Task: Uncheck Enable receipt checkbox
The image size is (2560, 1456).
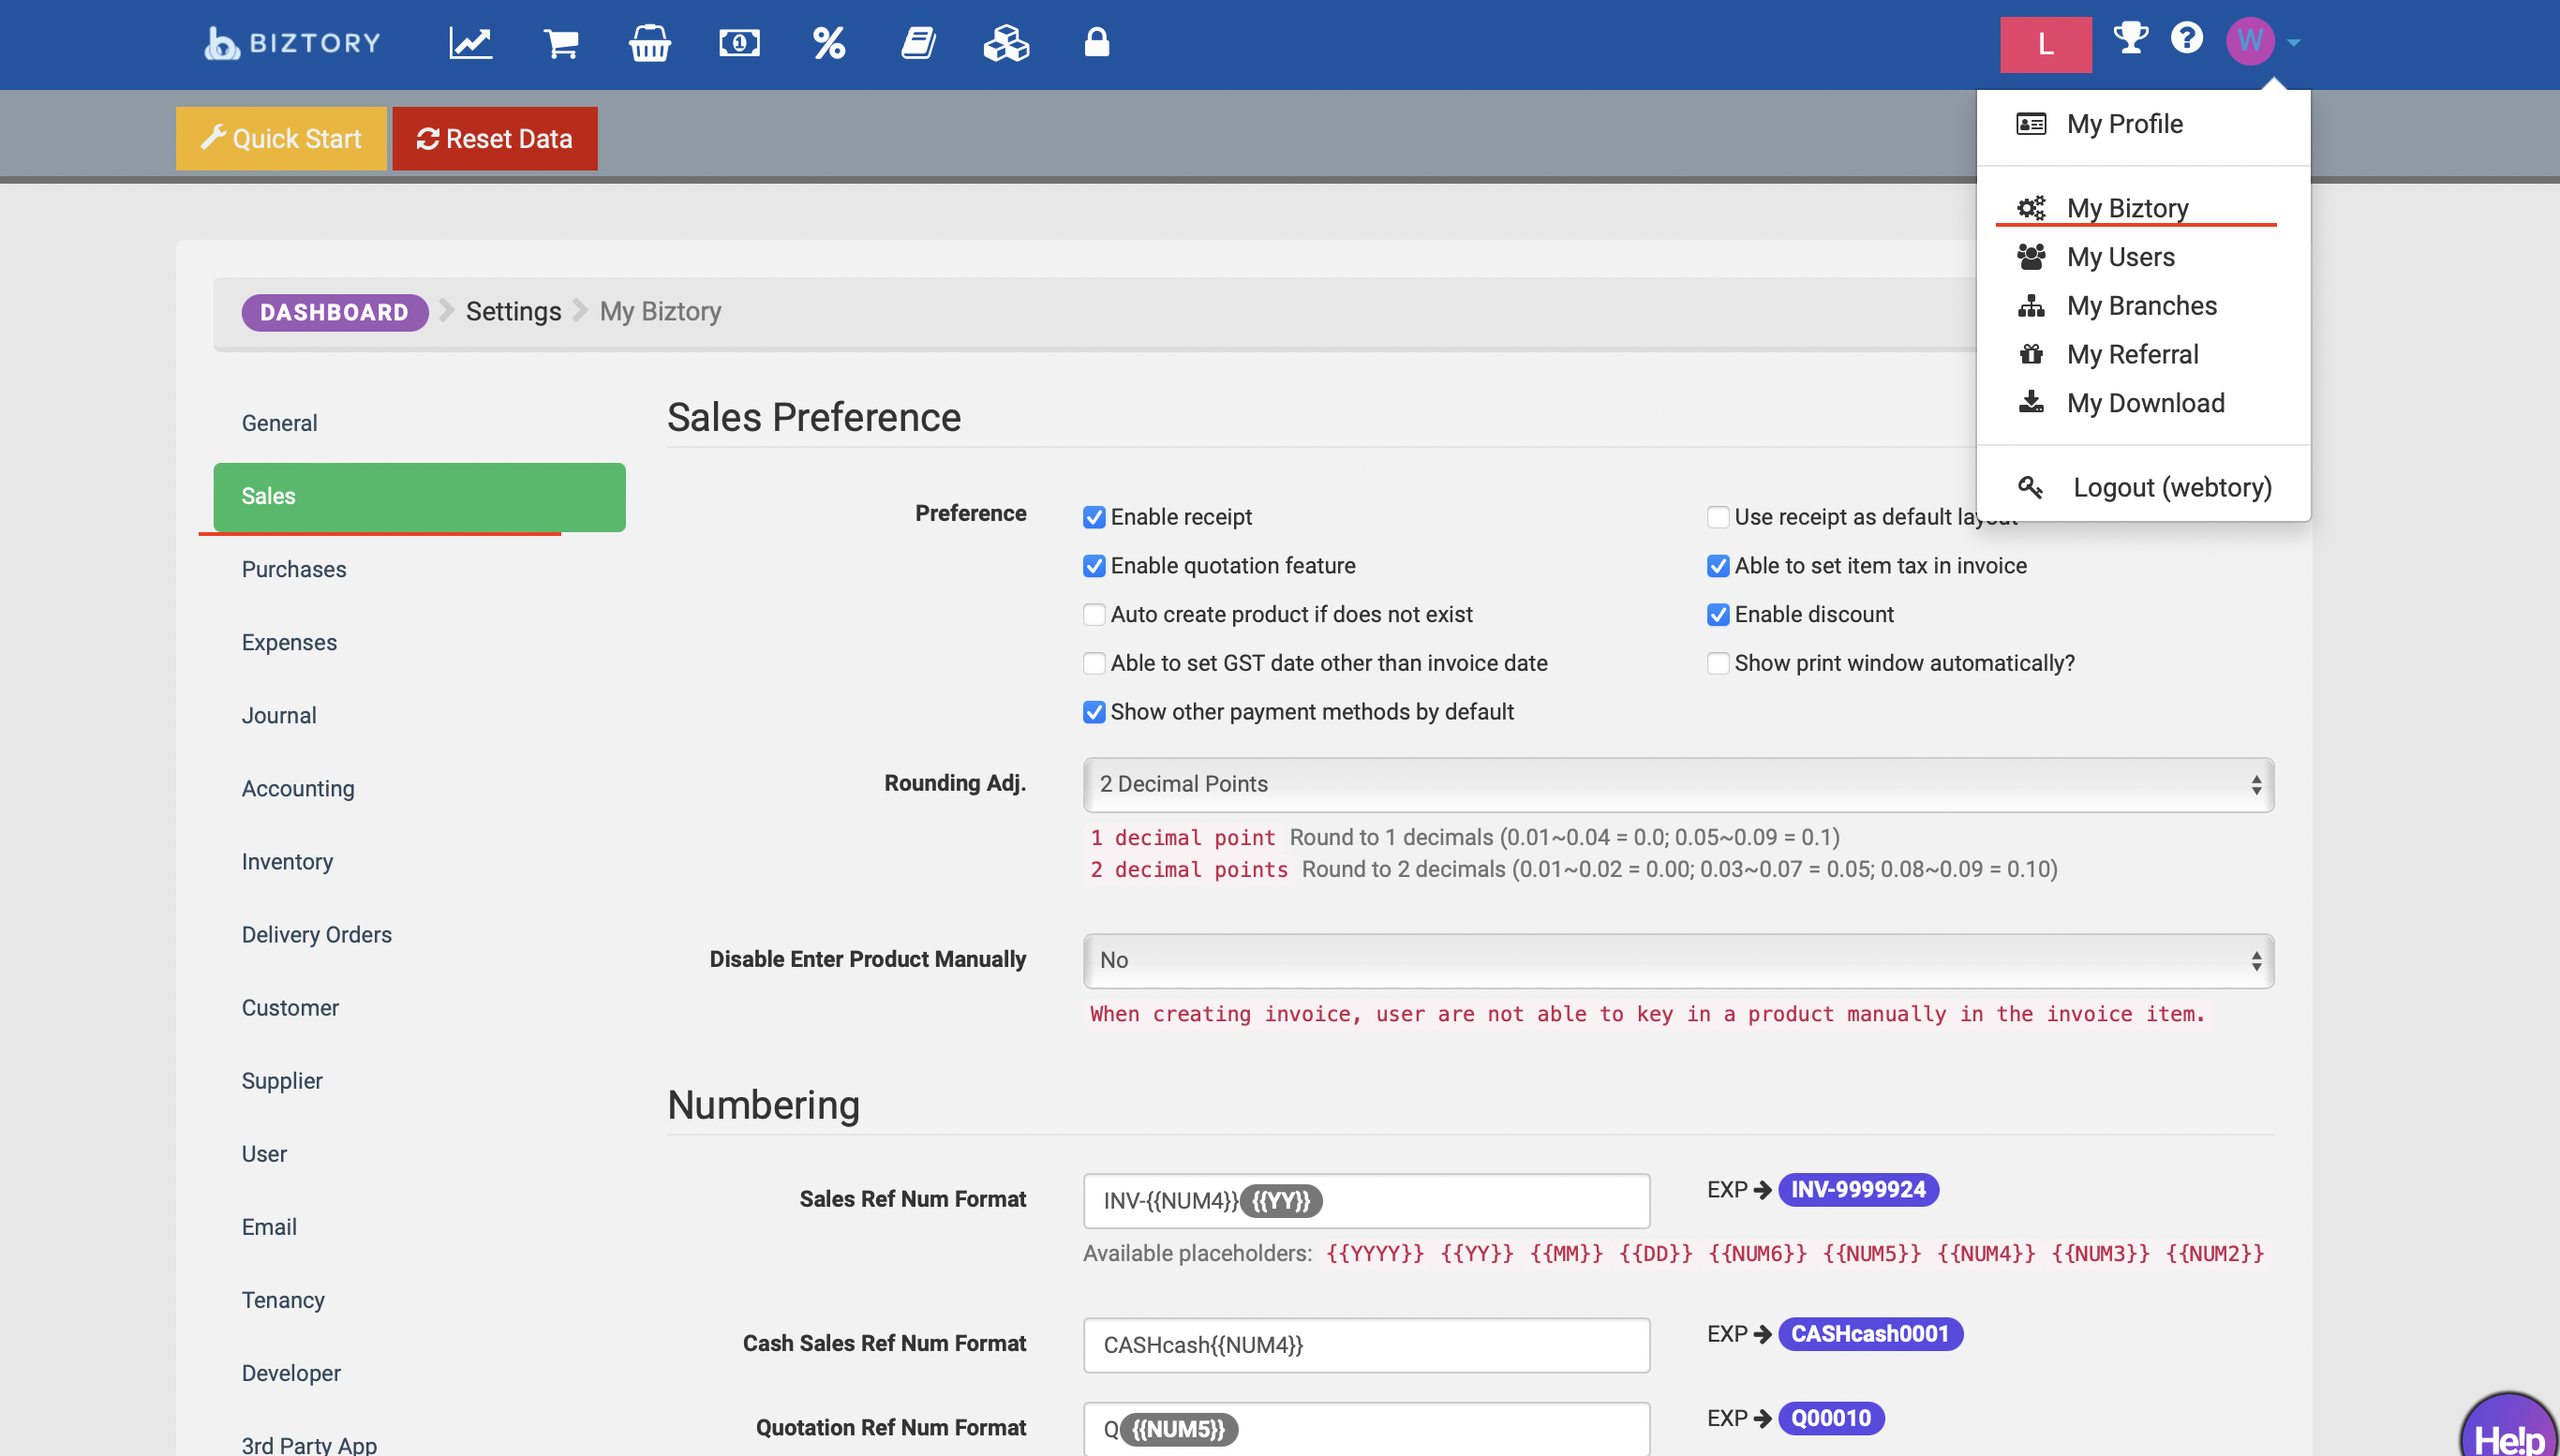Action: coord(1094,517)
